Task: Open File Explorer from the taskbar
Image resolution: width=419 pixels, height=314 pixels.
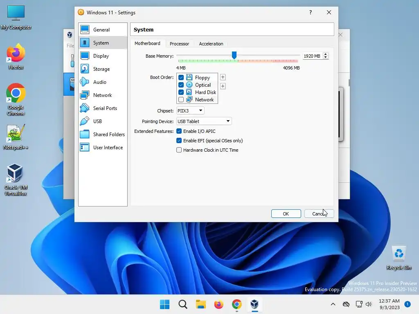Action: click(x=200, y=304)
